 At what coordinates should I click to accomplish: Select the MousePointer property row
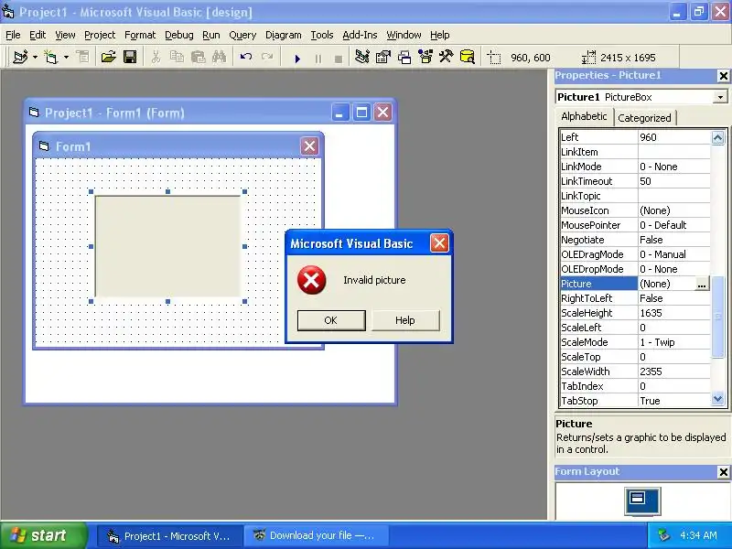point(635,225)
